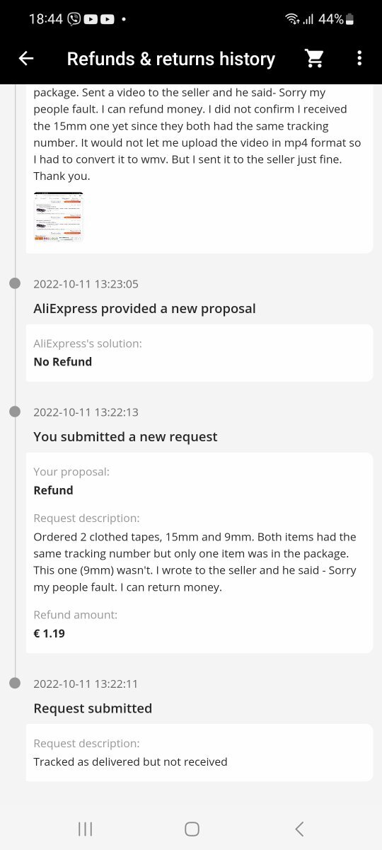Tap the back arrow icon
The height and width of the screenshot is (850, 382).
(26, 59)
